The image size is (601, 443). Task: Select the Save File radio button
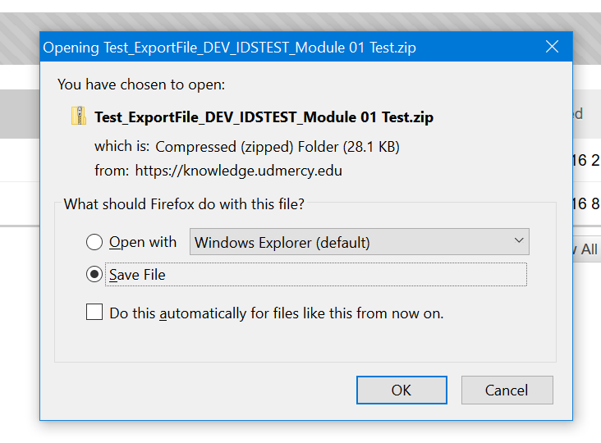click(x=94, y=274)
